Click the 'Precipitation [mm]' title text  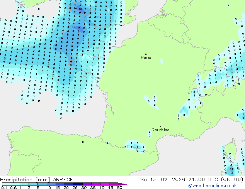click(x=25, y=180)
